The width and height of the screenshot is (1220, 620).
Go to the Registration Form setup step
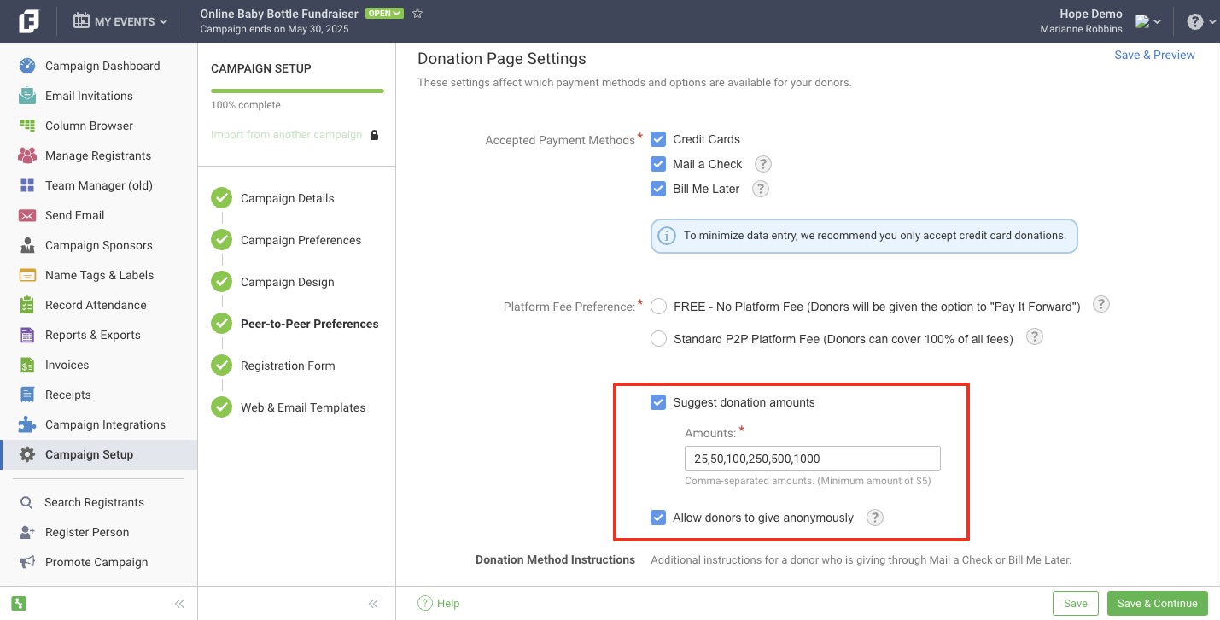click(288, 366)
